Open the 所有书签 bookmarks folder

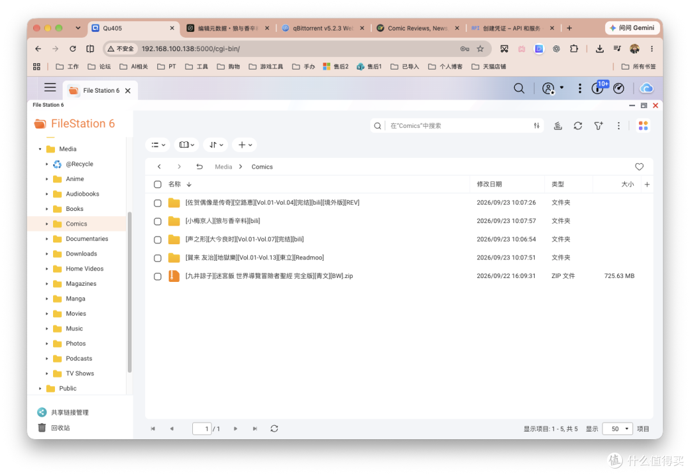pos(638,66)
